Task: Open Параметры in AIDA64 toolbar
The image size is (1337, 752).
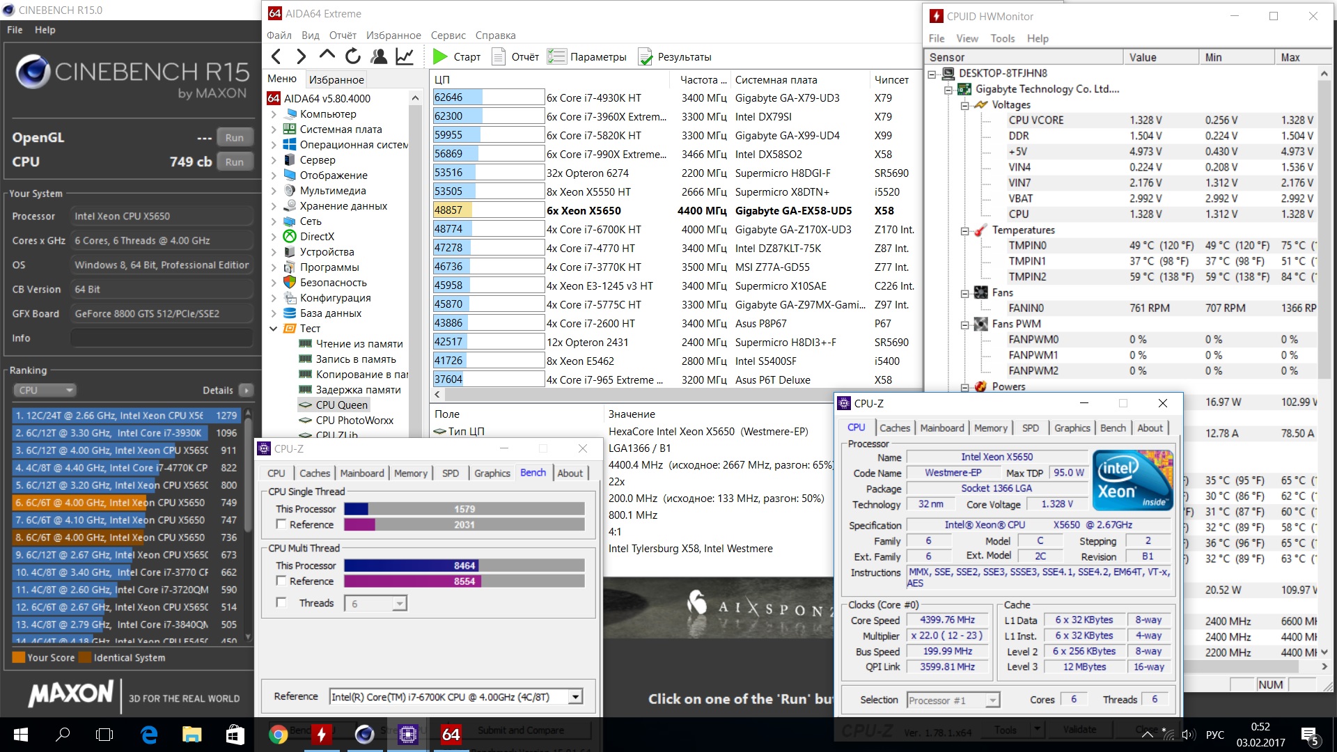Action: pos(586,56)
